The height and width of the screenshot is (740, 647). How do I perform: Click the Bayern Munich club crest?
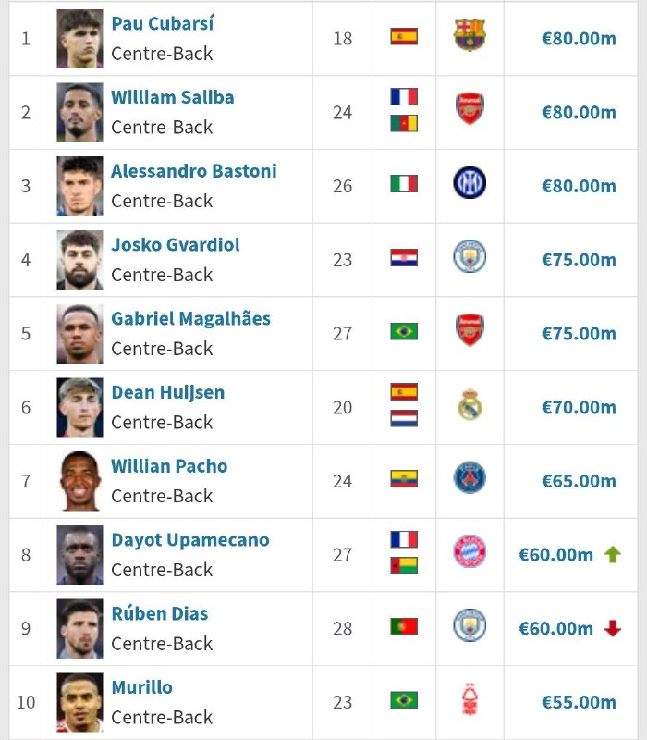470,553
